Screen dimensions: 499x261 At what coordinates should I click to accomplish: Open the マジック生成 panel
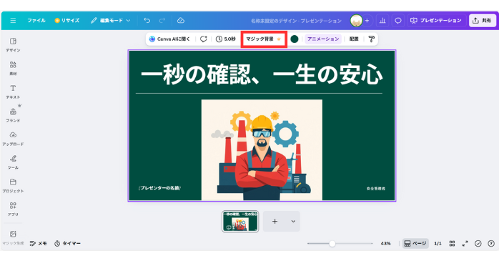point(13,238)
